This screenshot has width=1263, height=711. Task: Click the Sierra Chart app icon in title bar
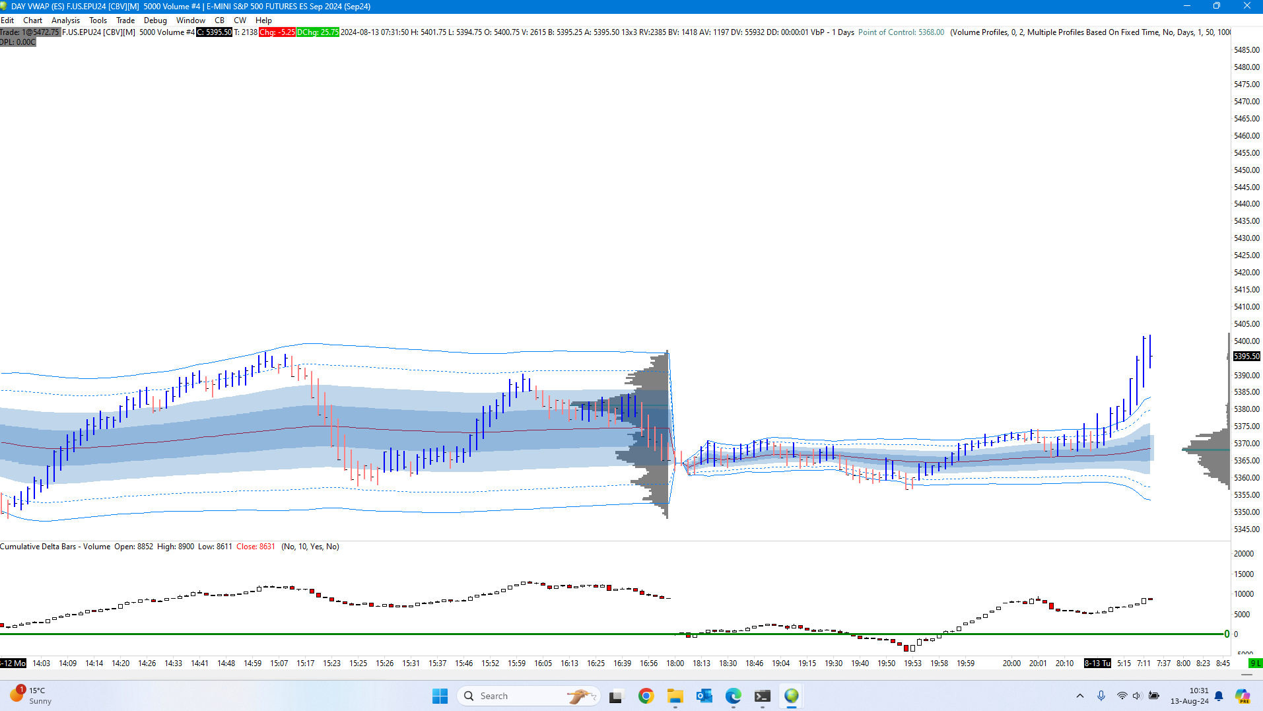(4, 6)
